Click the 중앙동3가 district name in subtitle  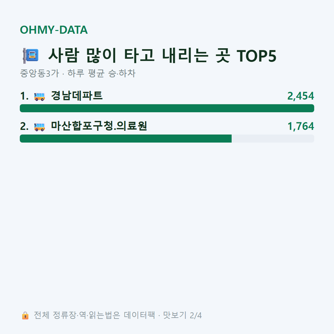[x=39, y=73]
